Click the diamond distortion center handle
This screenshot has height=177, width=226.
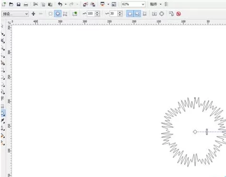(195, 132)
